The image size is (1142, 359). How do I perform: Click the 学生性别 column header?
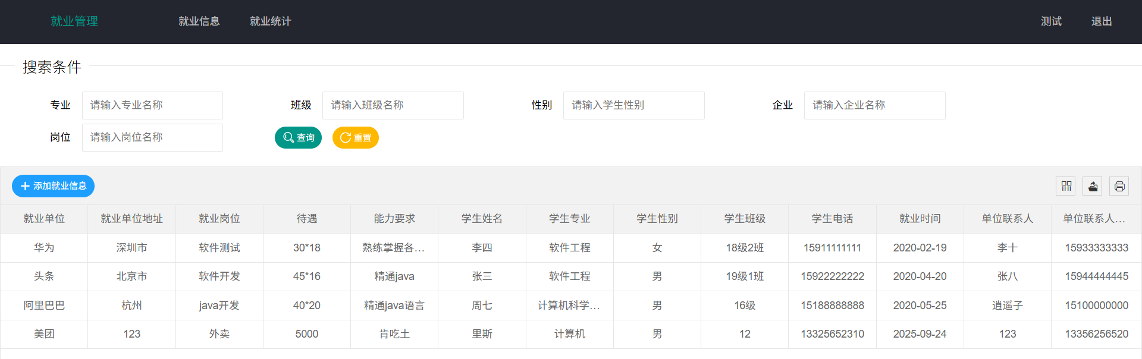click(x=657, y=219)
